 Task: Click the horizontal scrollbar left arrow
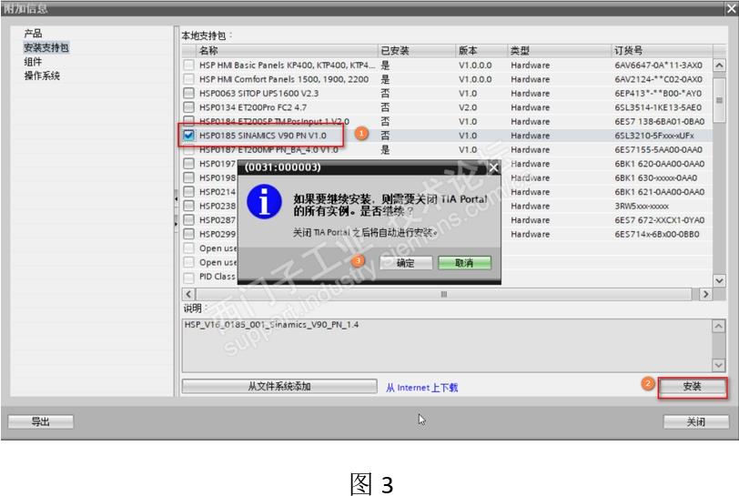pos(188,294)
